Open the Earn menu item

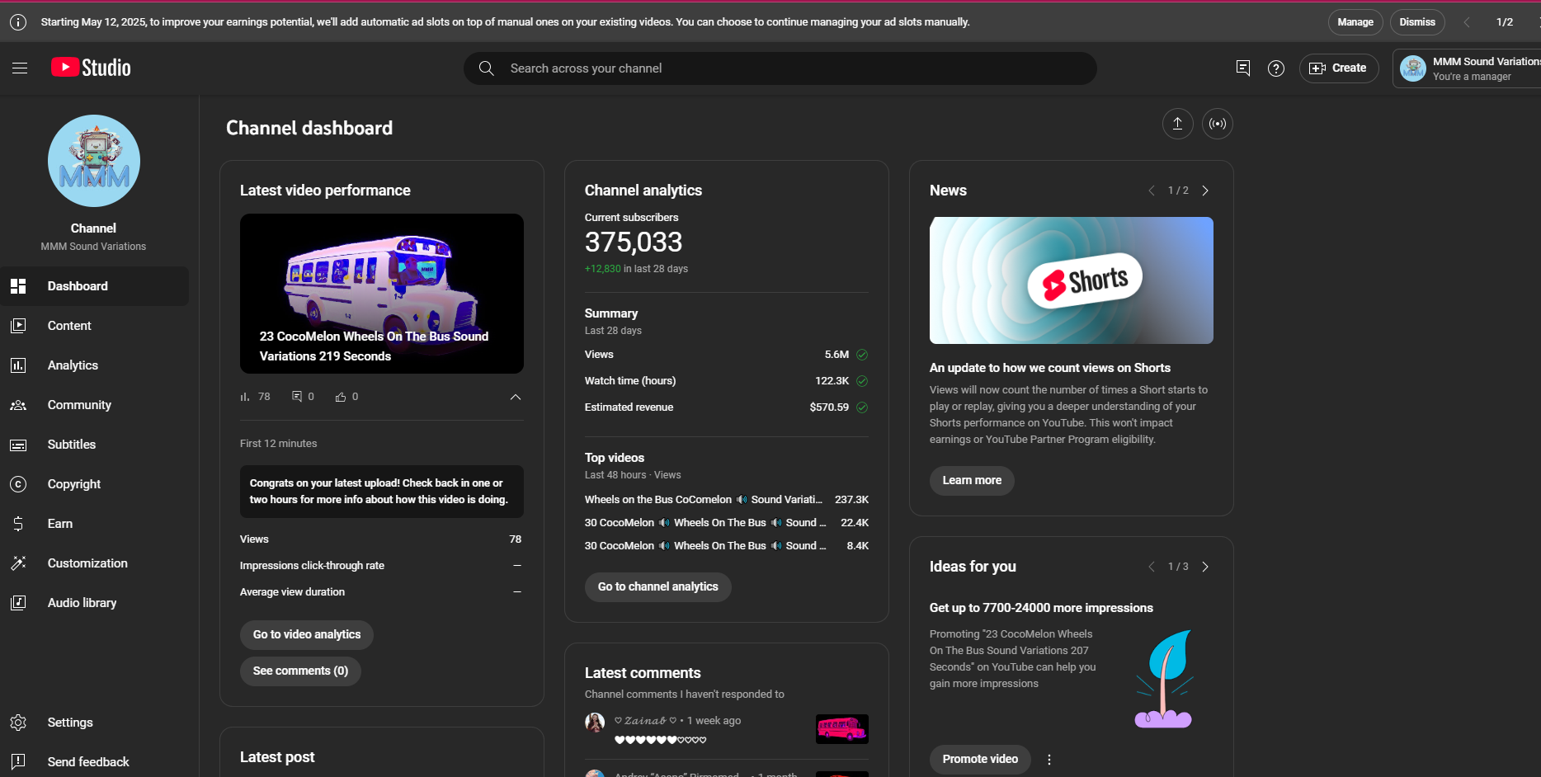[94, 524]
